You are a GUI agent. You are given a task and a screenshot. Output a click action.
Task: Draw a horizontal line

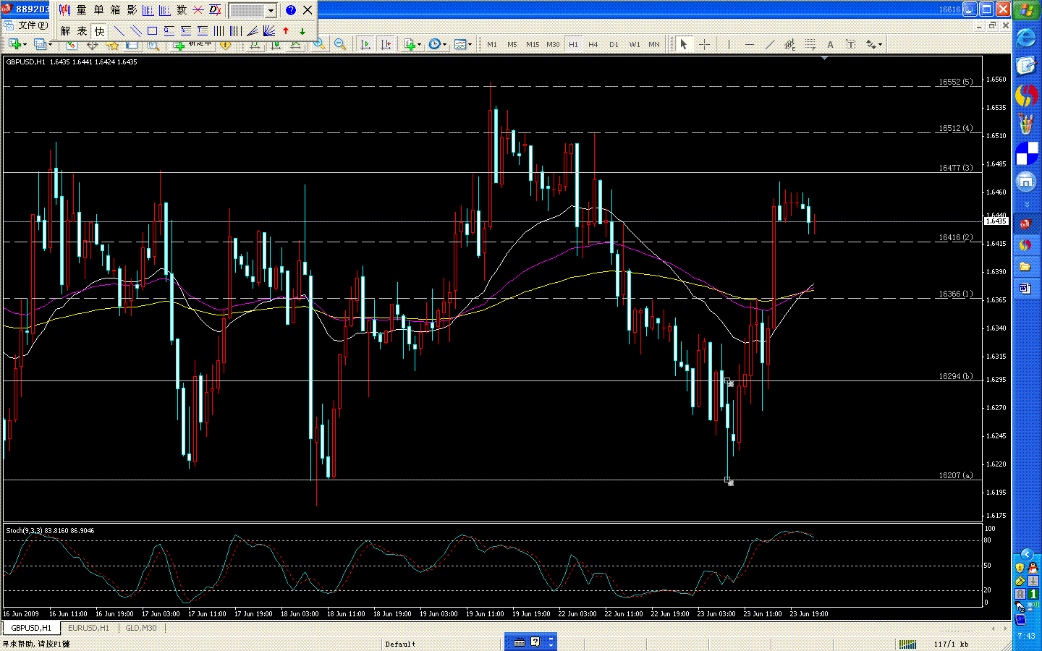point(749,44)
